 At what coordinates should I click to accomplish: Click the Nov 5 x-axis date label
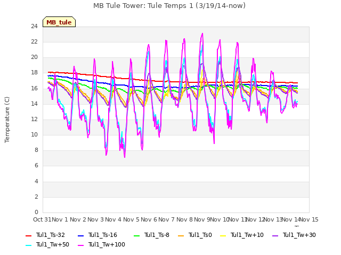pos(131,219)
